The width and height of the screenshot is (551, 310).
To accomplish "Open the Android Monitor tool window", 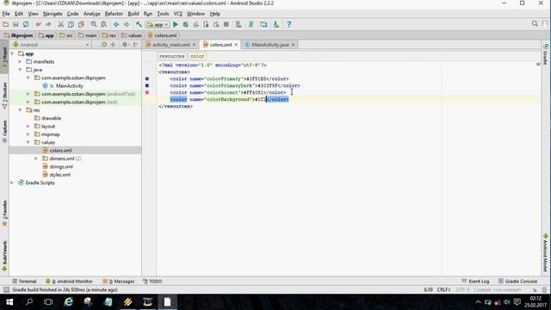I will click(69, 282).
